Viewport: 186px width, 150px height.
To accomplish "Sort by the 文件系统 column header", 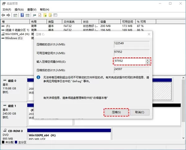I will tap(72, 22).
